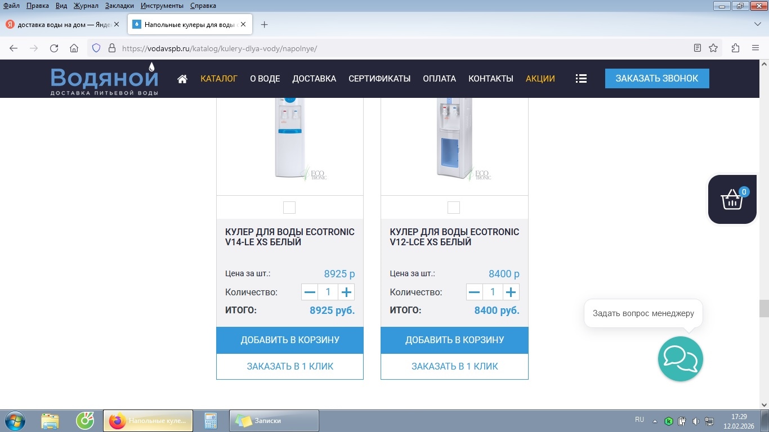
Task: Add Ecotronic V14-LE XS to cart
Action: (x=290, y=340)
